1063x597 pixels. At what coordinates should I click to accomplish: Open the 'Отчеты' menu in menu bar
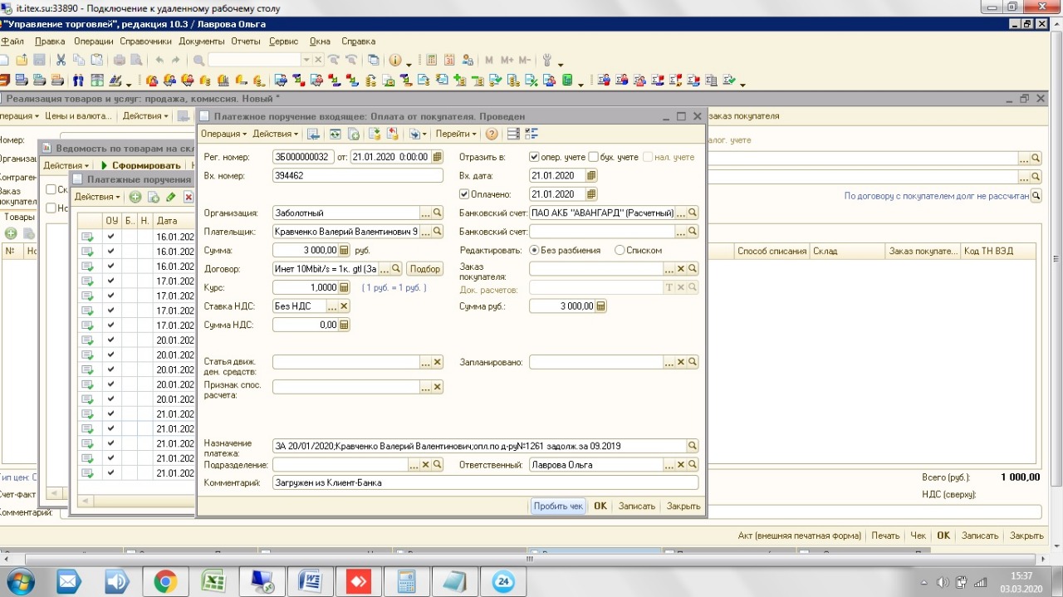246,42
